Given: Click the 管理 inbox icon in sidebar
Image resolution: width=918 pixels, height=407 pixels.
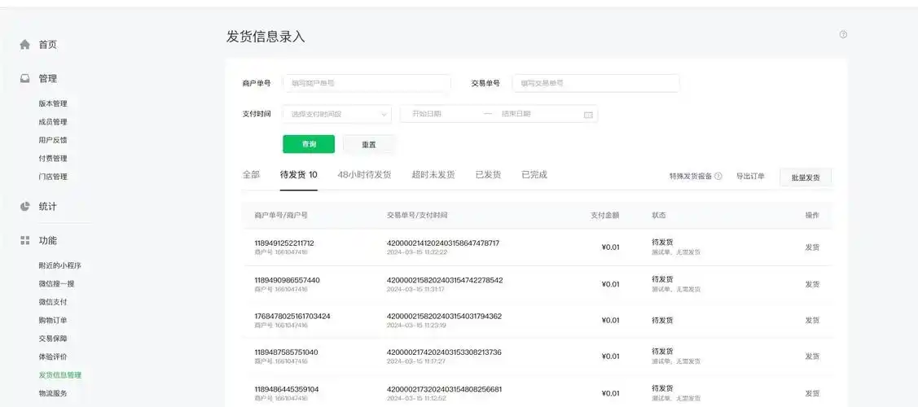Looking at the screenshot, I should tap(24, 79).
